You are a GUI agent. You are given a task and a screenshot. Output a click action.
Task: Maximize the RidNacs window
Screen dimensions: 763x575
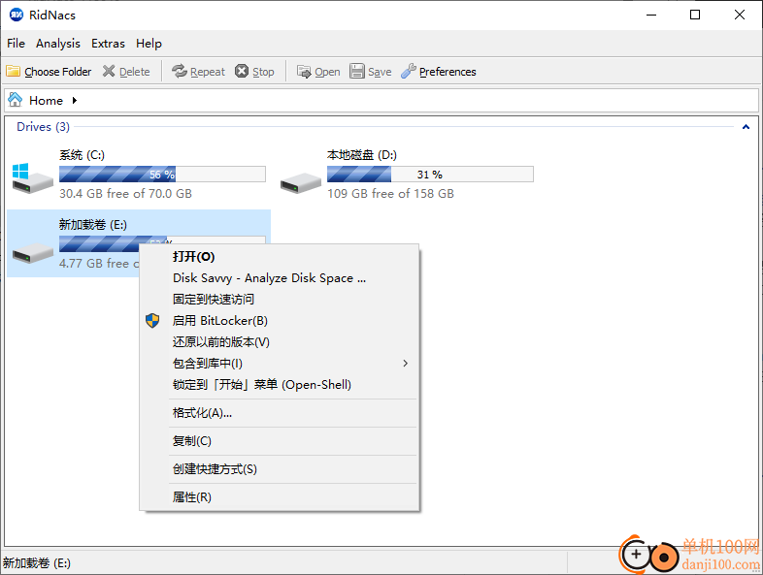pyautogui.click(x=695, y=16)
